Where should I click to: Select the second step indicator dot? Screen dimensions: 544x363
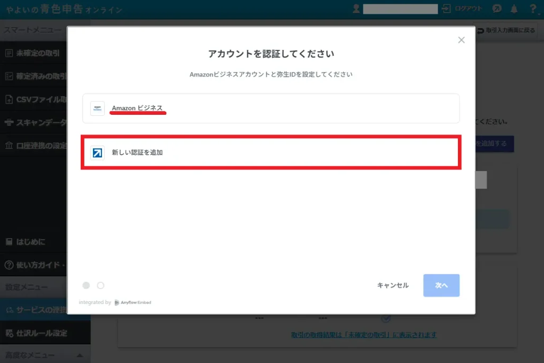(100, 285)
